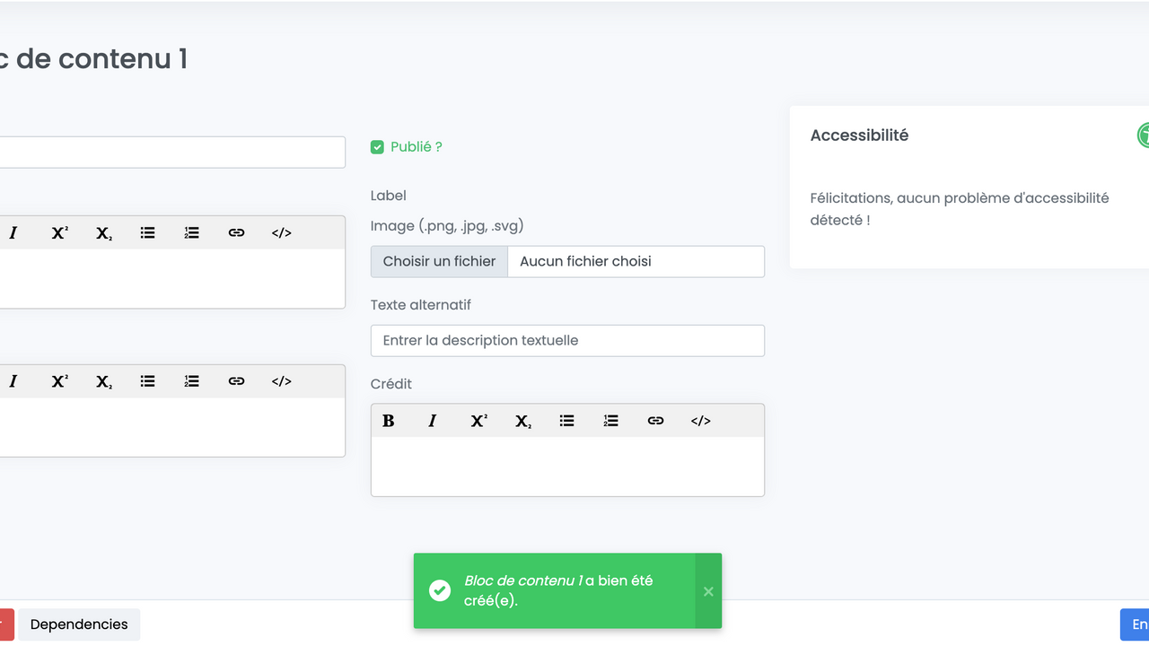Insert bullet list in the Crédit editor

(566, 421)
